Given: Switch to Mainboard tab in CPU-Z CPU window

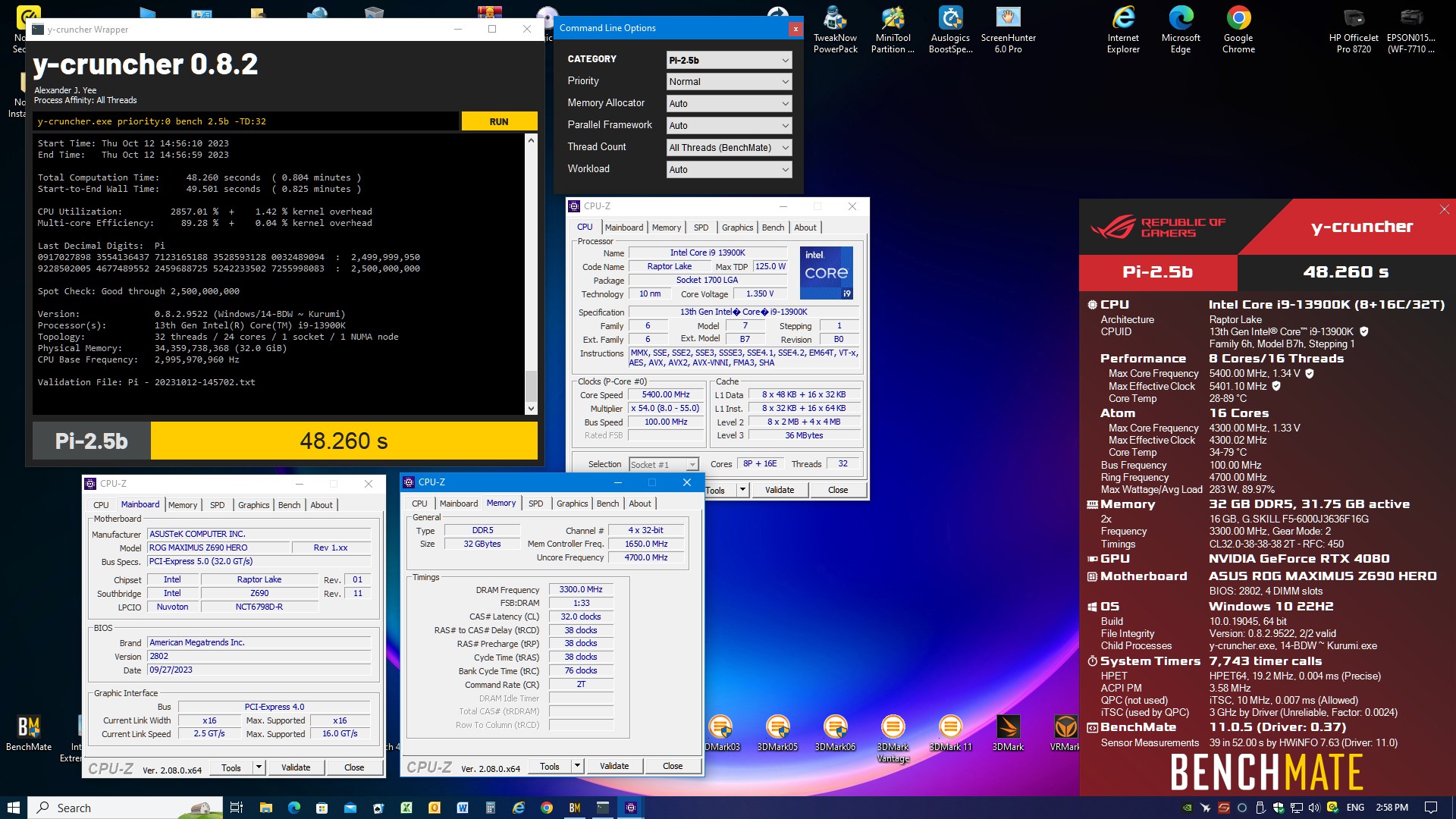Looking at the screenshot, I should (x=624, y=227).
